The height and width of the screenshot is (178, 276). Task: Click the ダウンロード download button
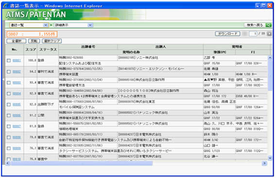(227, 34)
